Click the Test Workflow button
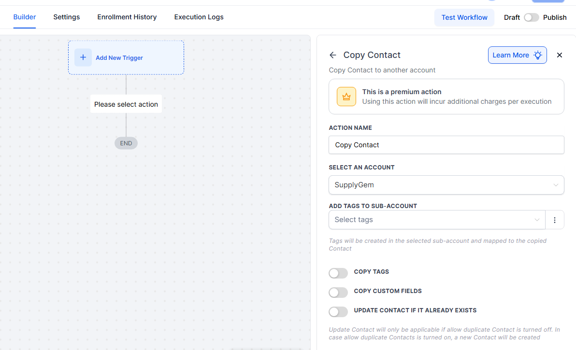The width and height of the screenshot is (576, 350). point(464,17)
